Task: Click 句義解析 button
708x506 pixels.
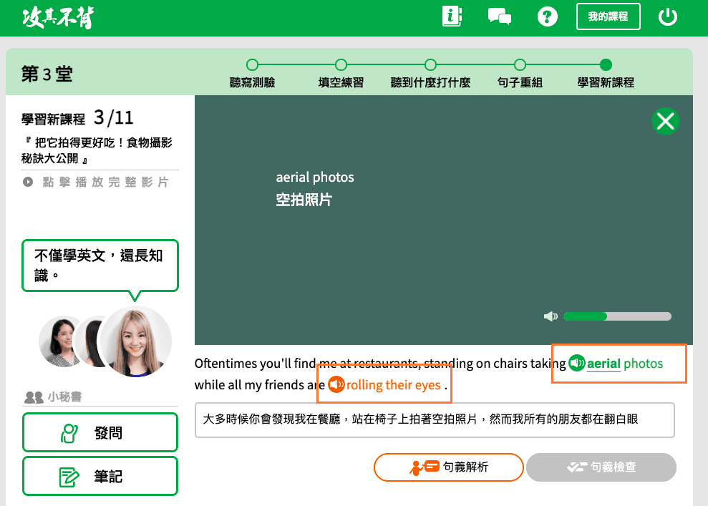Action: 448,467
